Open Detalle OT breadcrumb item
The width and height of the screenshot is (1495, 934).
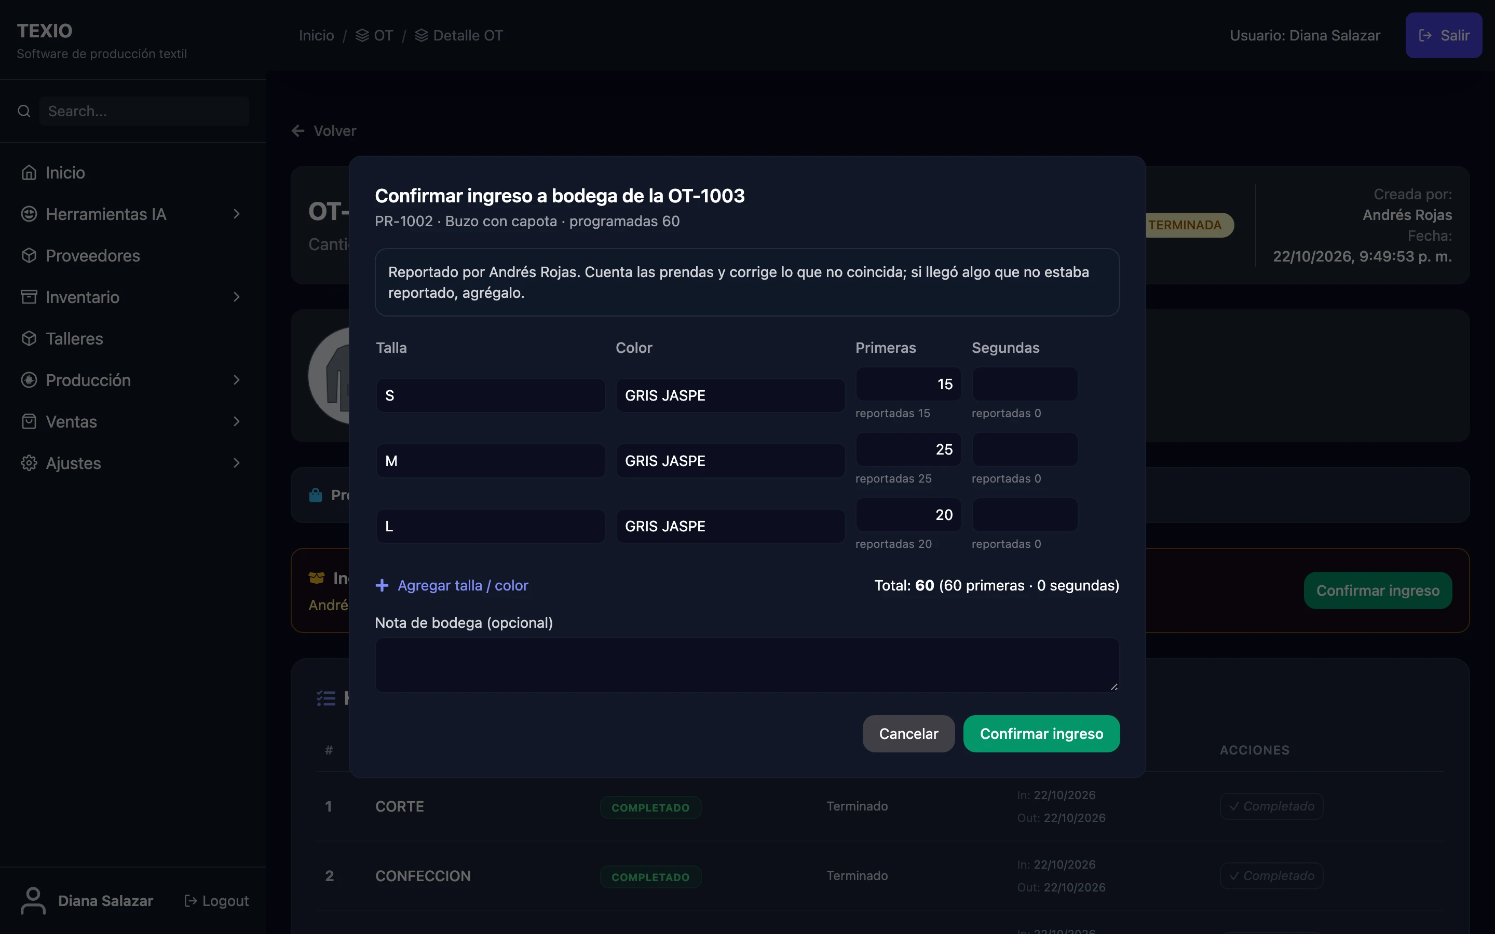[x=459, y=35]
